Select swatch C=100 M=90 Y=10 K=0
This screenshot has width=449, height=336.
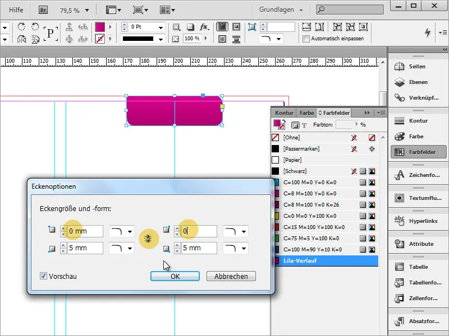click(325, 249)
